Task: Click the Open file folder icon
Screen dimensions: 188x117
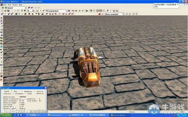Action: click(x=5, y=11)
